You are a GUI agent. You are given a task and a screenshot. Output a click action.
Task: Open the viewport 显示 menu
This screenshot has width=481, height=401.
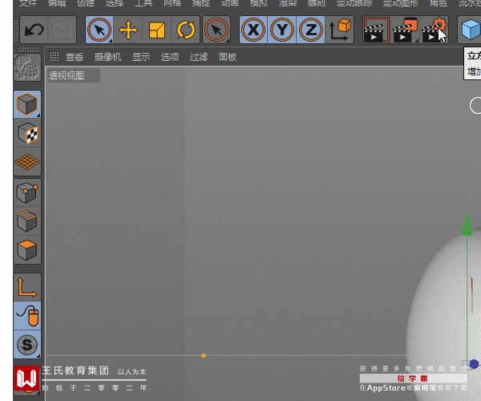pos(141,57)
